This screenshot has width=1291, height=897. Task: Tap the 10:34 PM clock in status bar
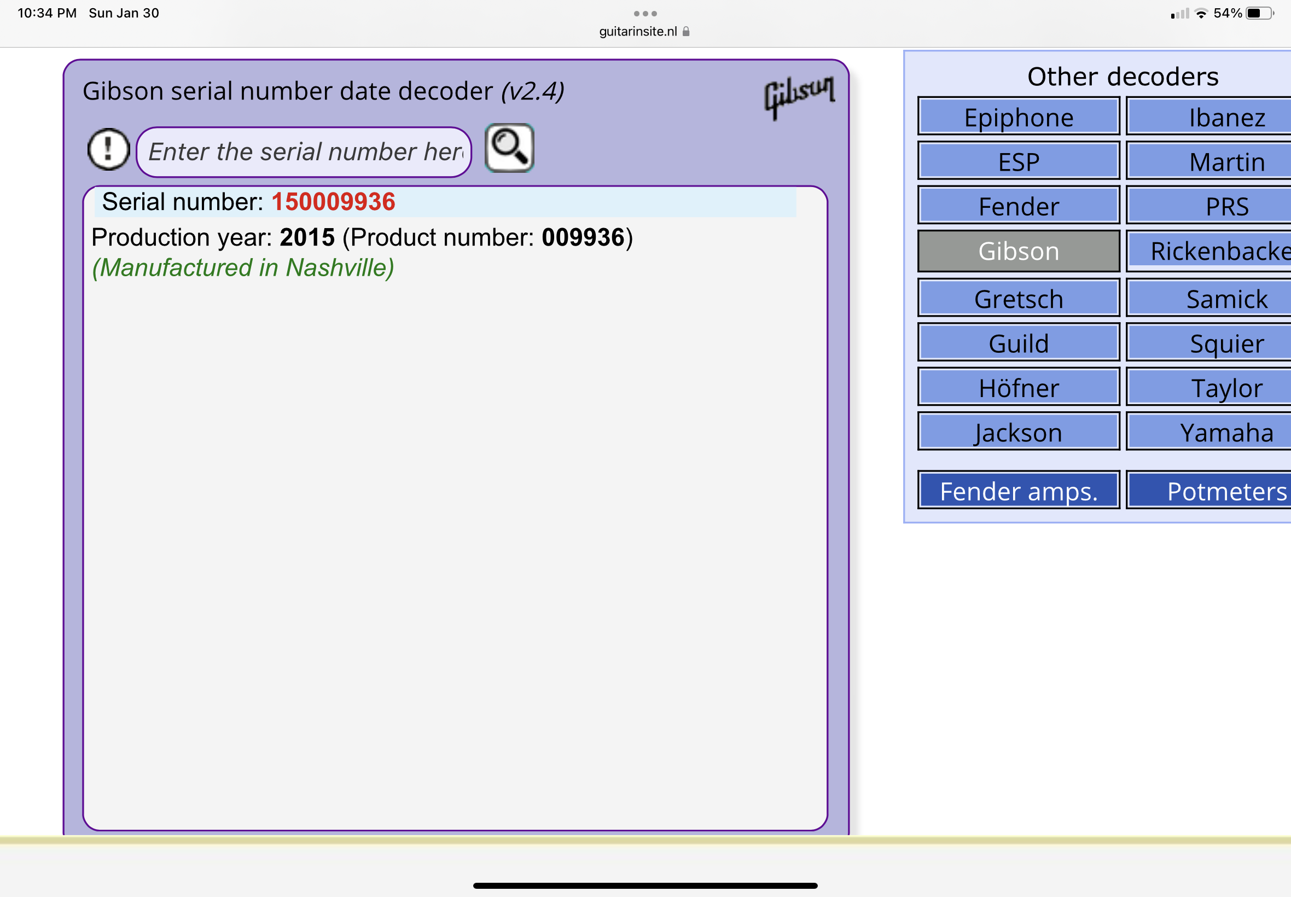[x=47, y=13]
